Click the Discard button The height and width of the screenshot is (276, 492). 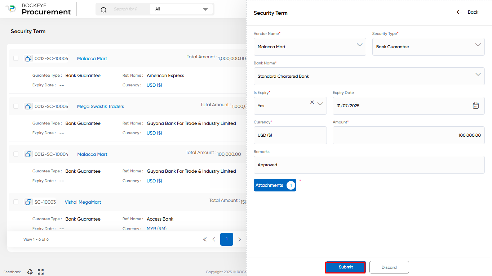click(389, 267)
